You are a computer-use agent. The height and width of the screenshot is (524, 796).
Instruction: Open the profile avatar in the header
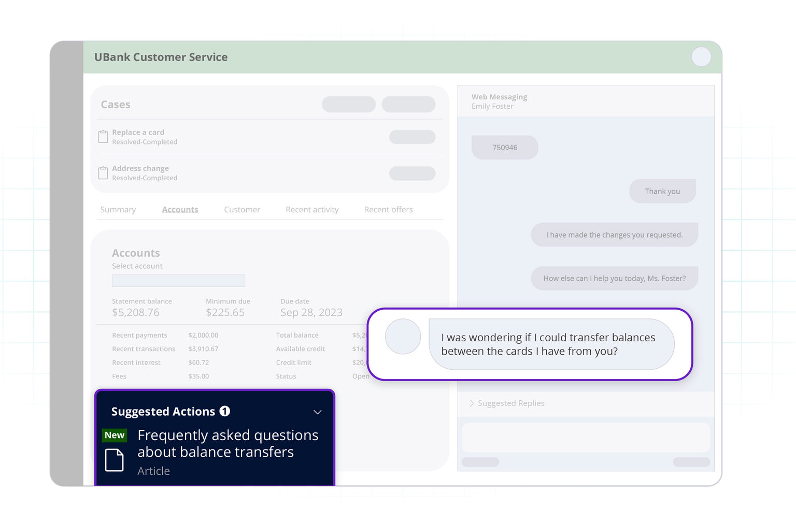click(x=701, y=57)
